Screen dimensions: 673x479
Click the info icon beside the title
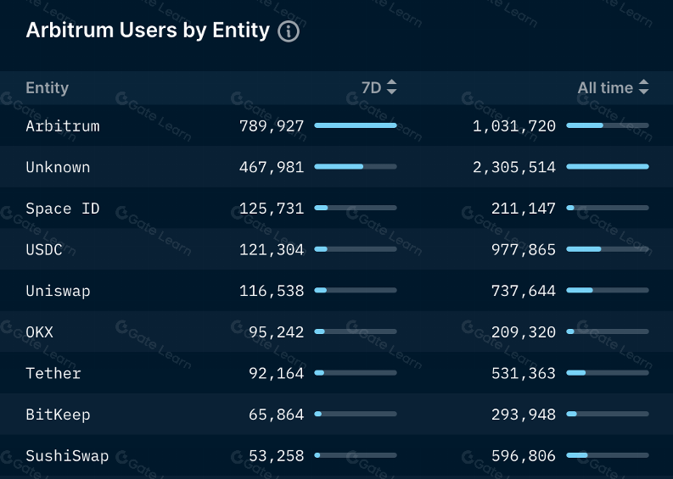tap(289, 32)
